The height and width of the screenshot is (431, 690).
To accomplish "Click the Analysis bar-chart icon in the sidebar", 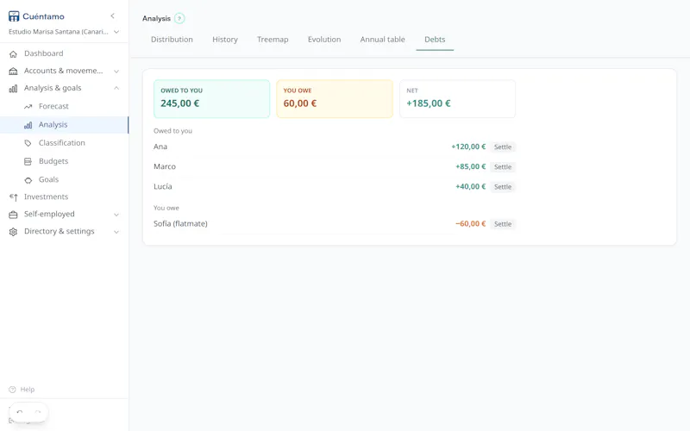I will (x=28, y=125).
